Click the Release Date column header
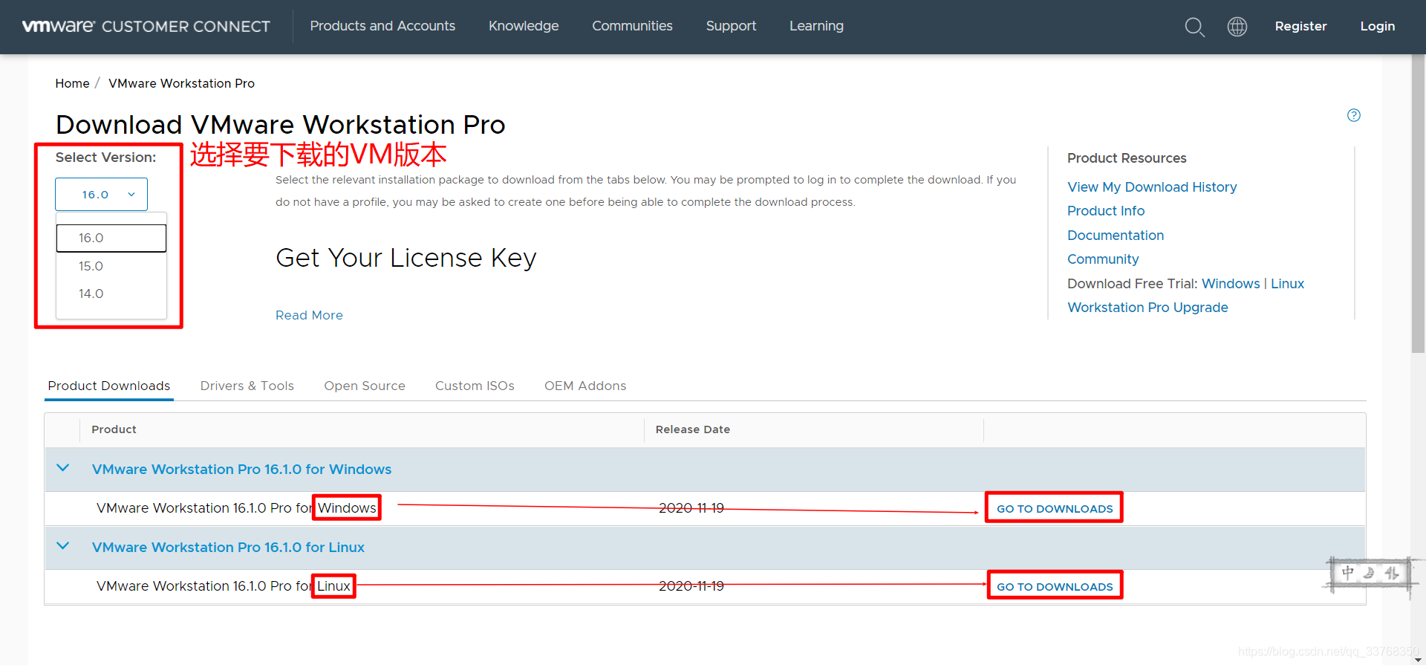Screen dimensions: 1426x665 coord(693,429)
